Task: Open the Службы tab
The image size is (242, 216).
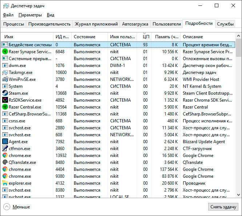Action: point(225,24)
